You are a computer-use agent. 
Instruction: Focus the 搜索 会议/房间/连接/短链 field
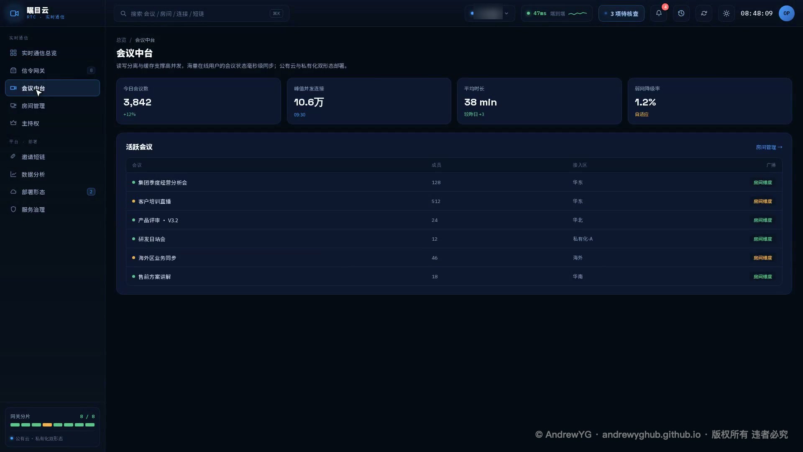coord(202,13)
